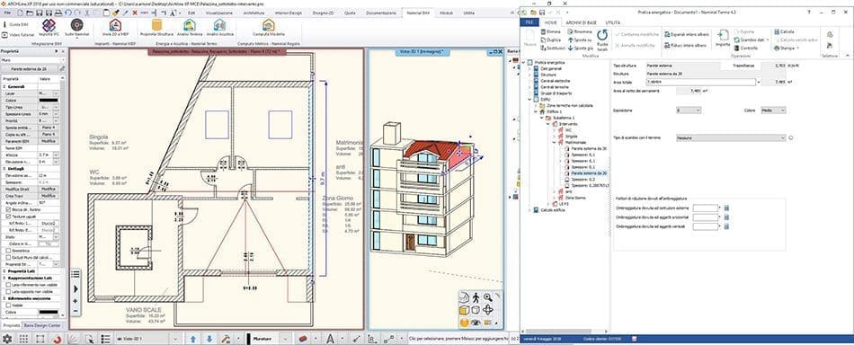854x345 pixels.
Task: Click the calculator icon beside Ombreggiatura ostruzioni esterne
Action: click(x=726, y=208)
